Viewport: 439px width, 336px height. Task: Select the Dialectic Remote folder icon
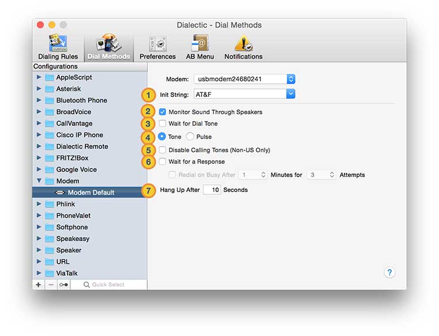click(x=50, y=146)
